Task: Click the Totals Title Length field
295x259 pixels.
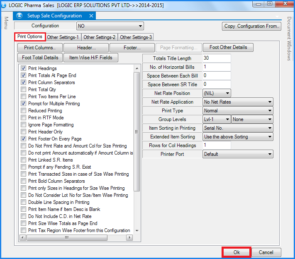Action: click(217, 58)
